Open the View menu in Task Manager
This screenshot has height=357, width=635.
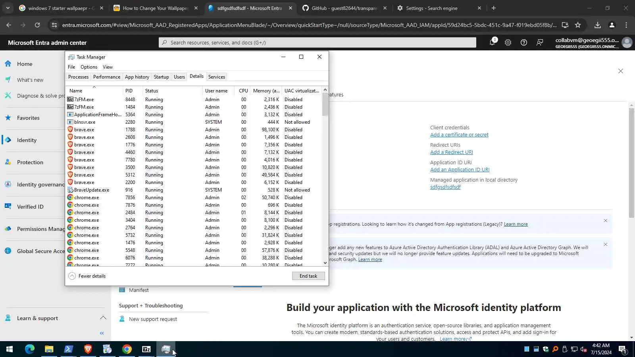click(x=108, y=67)
